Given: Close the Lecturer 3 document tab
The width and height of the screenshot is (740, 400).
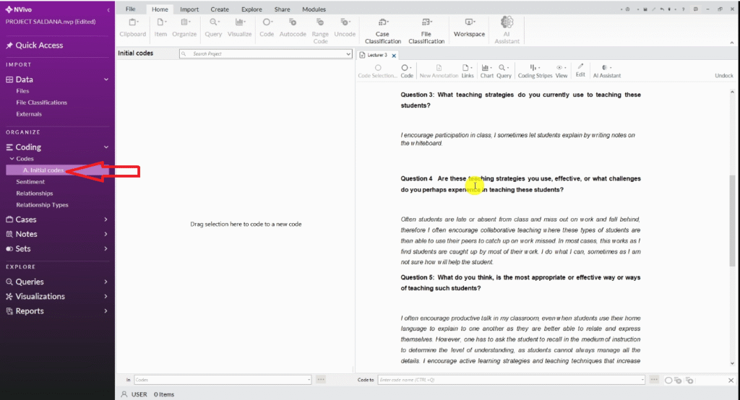Looking at the screenshot, I should click(x=393, y=55).
